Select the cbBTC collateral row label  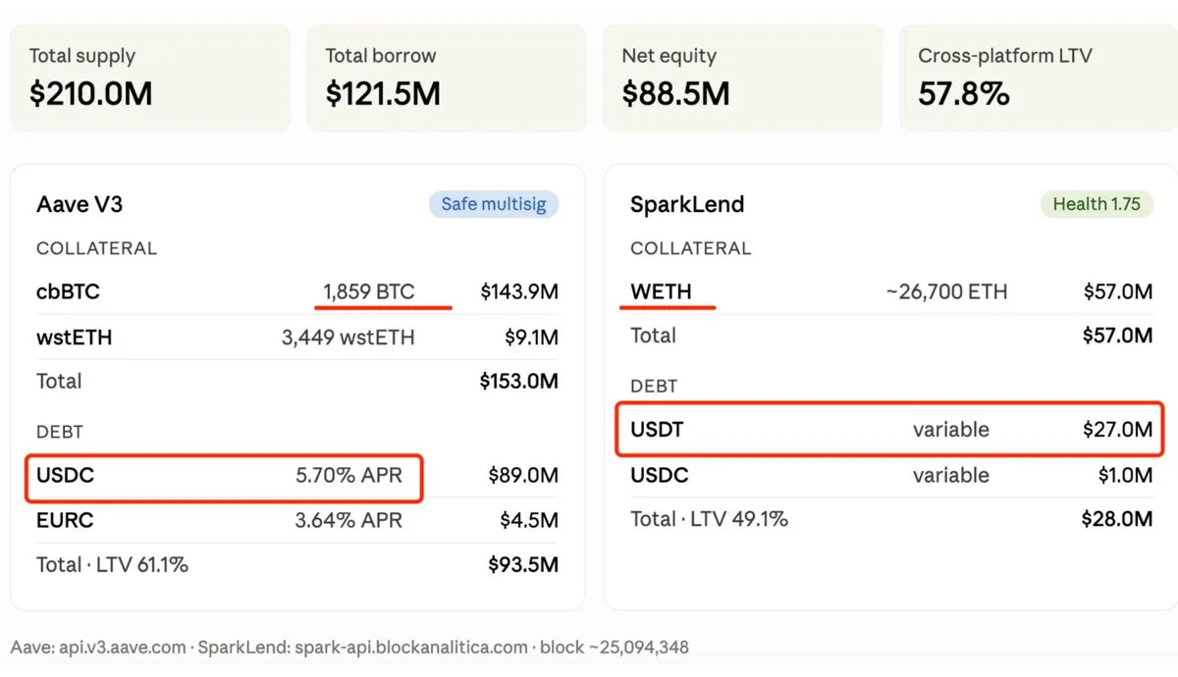click(68, 291)
